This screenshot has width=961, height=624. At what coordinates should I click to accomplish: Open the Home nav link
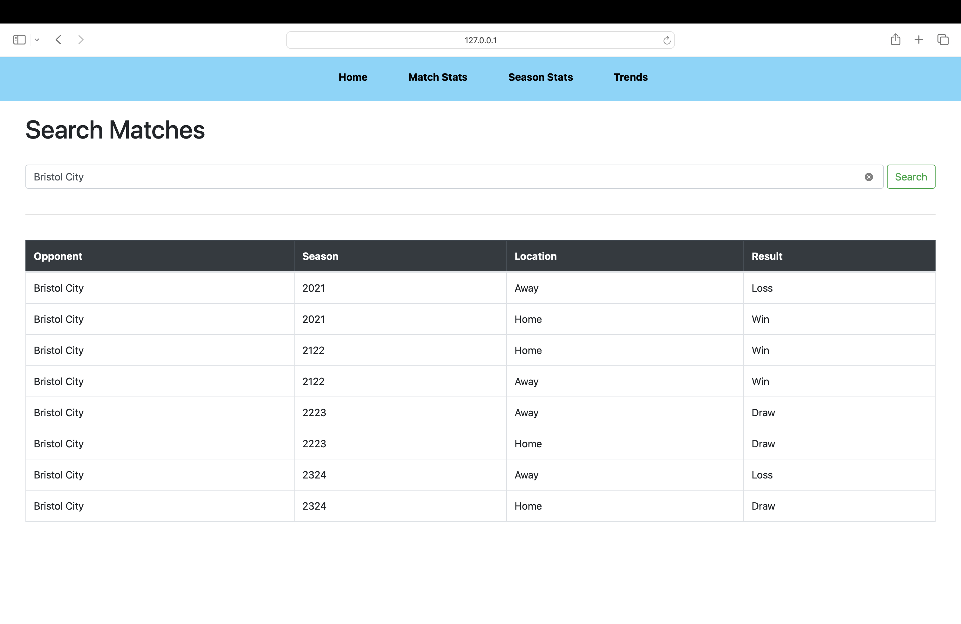352,77
